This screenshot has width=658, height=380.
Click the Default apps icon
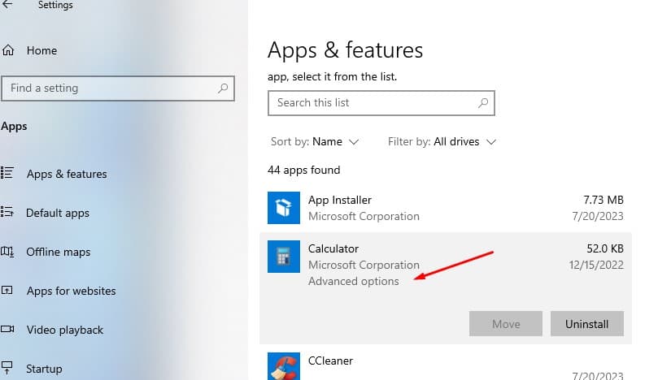tap(7, 212)
